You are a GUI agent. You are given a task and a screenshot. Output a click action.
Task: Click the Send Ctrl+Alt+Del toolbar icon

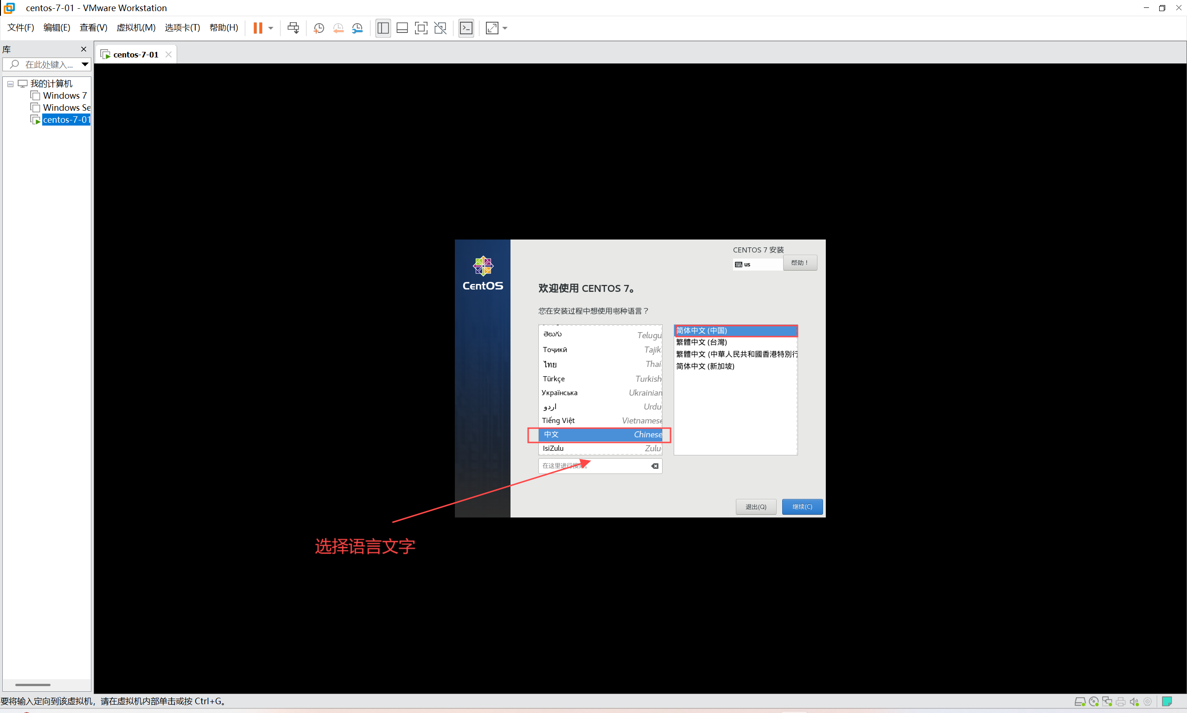(x=293, y=28)
